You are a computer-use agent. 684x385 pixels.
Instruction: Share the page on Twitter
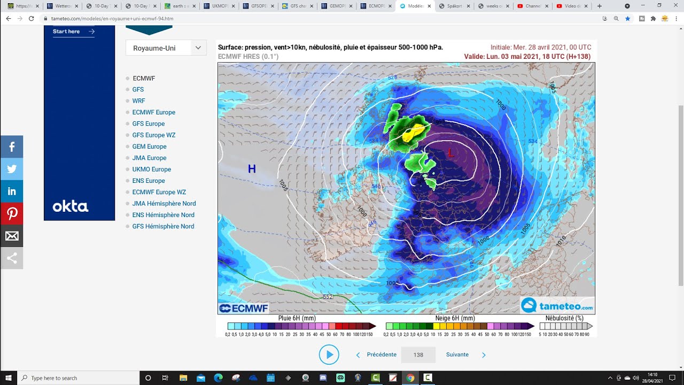coord(12,169)
